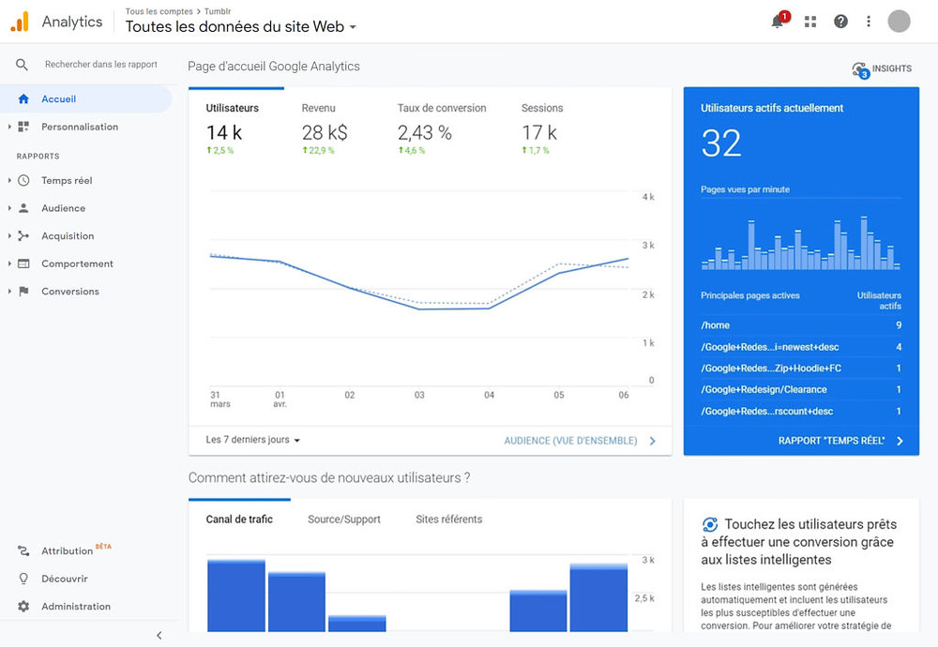Expand the Temps réel tree arrow
This screenshot has width=938, height=647.
(x=9, y=180)
